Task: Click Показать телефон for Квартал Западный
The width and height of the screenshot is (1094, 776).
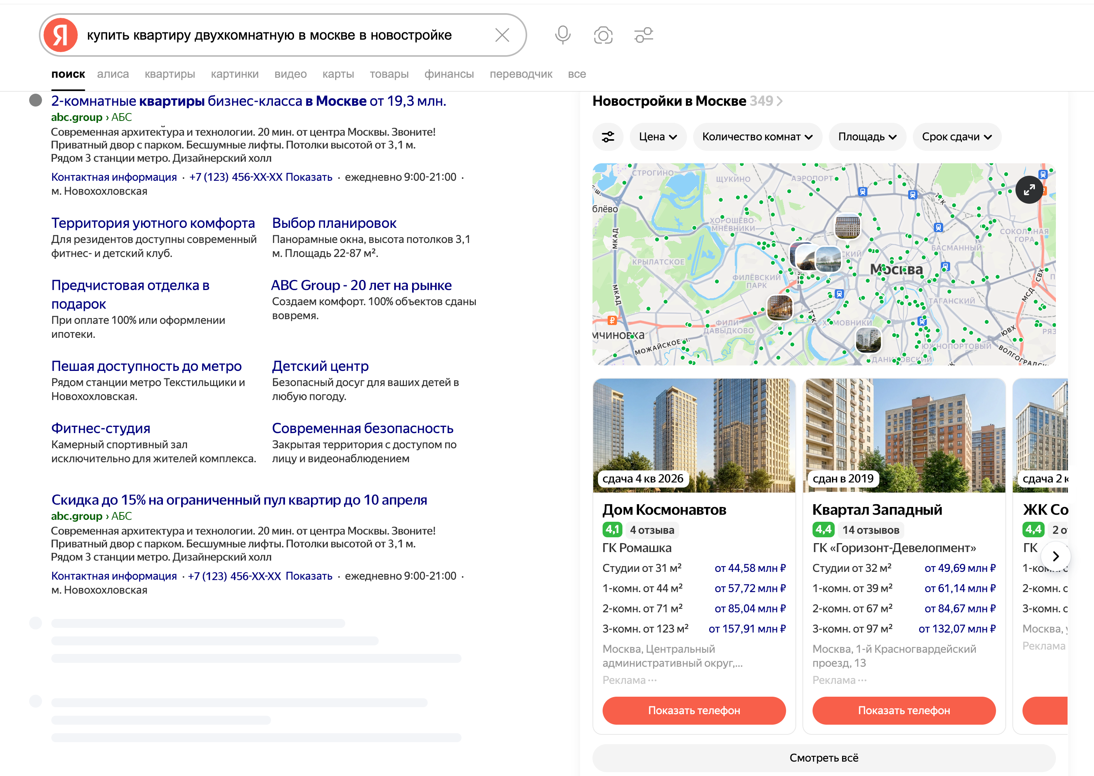Action: click(904, 711)
